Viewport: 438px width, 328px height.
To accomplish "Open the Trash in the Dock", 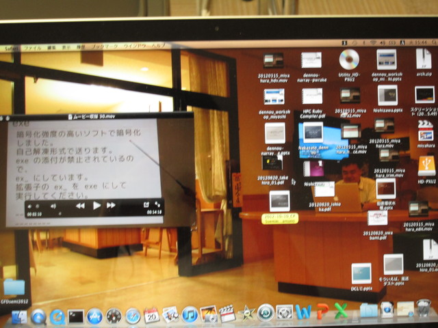I will (x=424, y=309).
